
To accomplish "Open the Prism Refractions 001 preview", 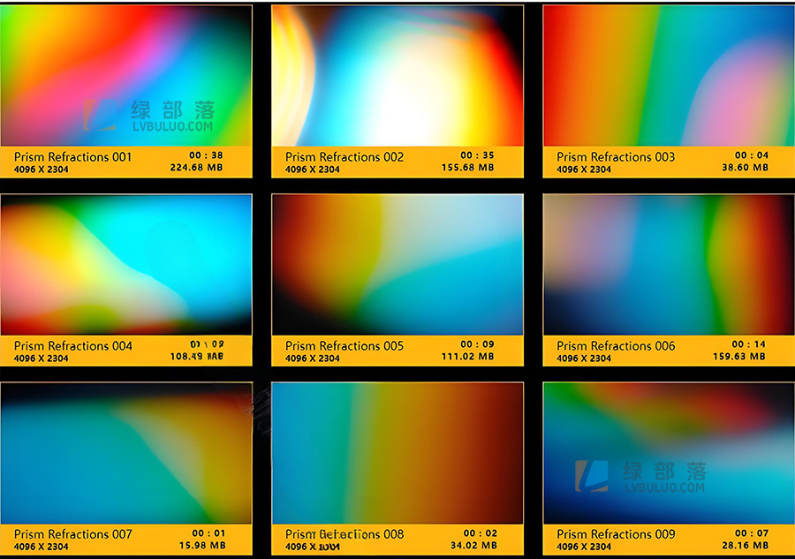I will 126,75.
